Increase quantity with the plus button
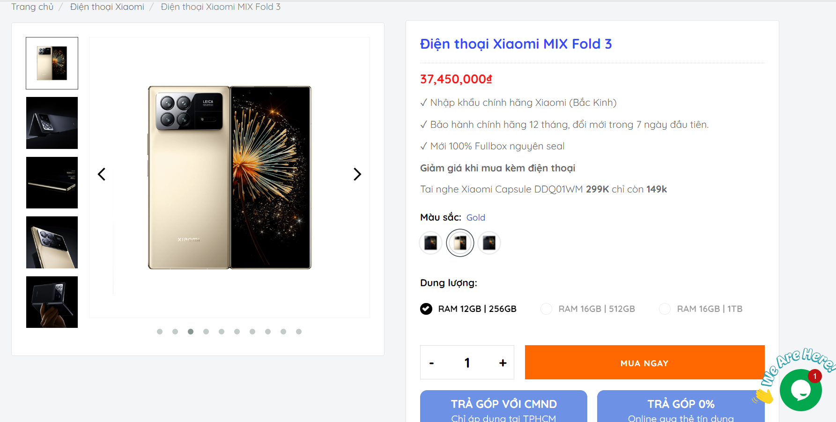The image size is (836, 422). [x=503, y=363]
